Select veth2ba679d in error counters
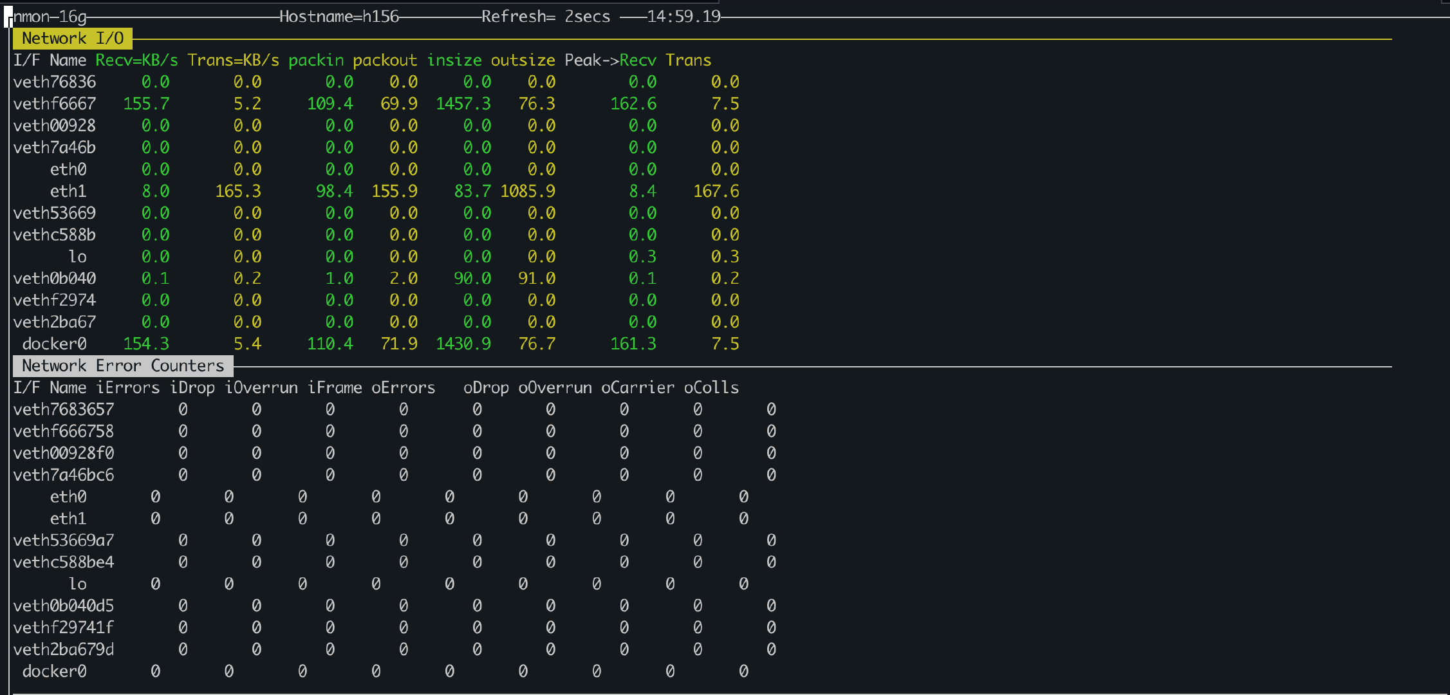The height and width of the screenshot is (695, 1450). click(64, 649)
